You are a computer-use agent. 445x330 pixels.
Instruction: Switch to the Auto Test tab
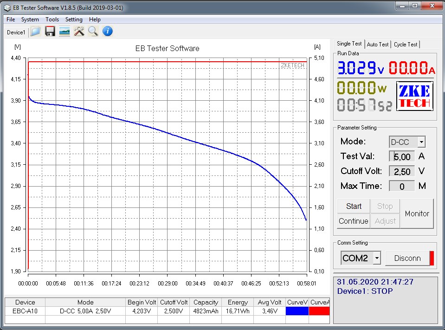(x=378, y=45)
